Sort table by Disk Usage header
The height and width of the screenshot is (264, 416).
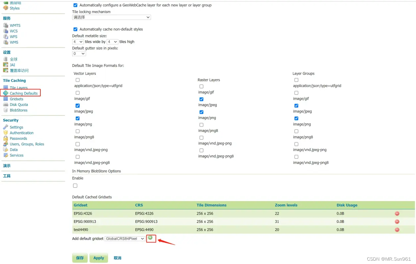(x=347, y=205)
